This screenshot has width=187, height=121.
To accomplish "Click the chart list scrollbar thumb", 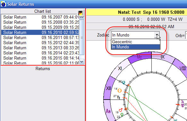I will pyautogui.click(x=82, y=37).
